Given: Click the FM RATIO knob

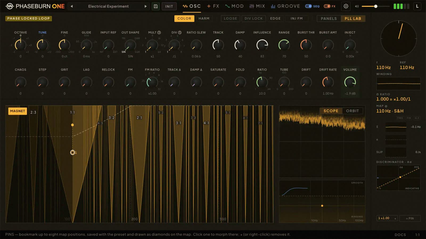Looking at the screenshot, I should [152, 82].
